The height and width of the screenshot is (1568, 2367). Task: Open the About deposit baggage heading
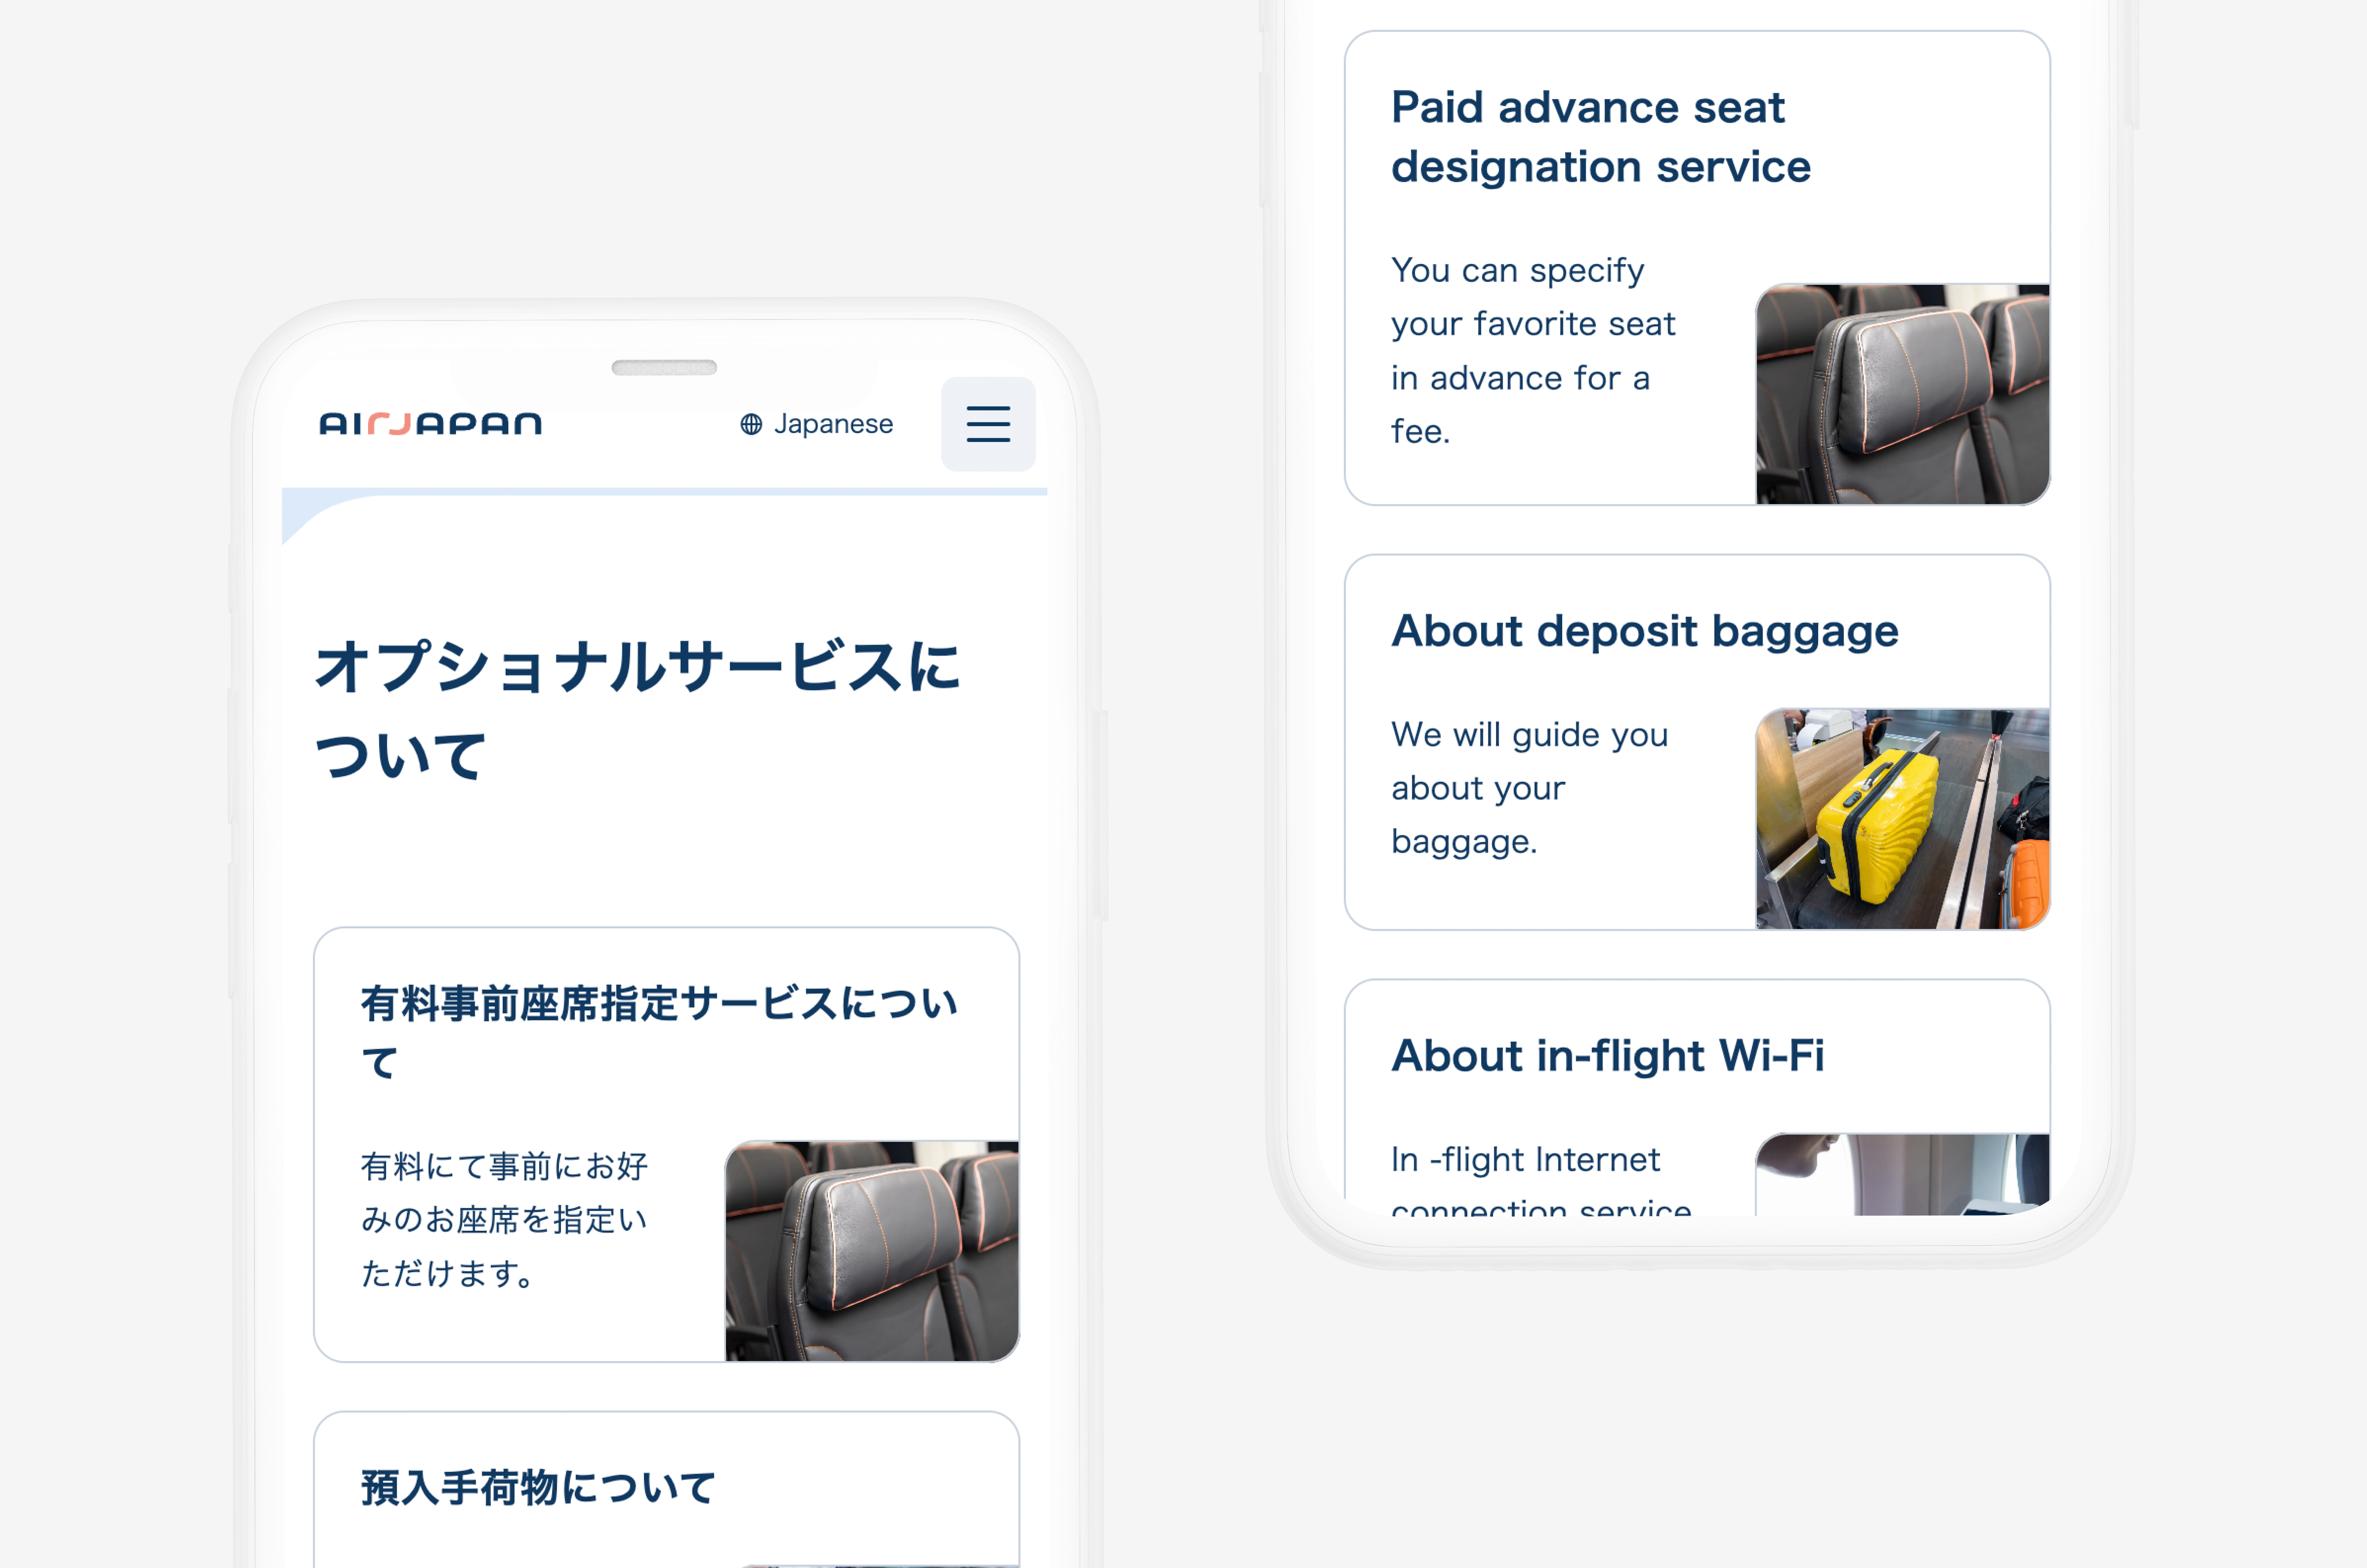(1644, 631)
